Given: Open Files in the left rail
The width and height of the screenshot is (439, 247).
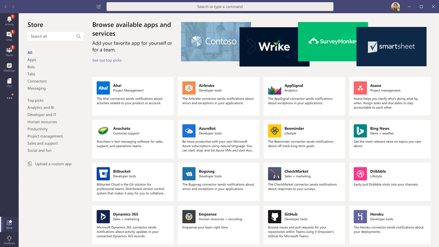Looking at the screenshot, I should point(9,82).
